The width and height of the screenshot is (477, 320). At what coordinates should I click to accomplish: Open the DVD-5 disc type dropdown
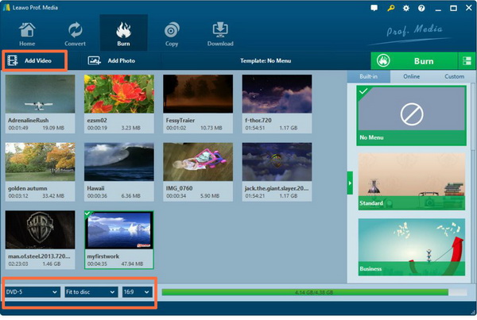pyautogui.click(x=32, y=292)
